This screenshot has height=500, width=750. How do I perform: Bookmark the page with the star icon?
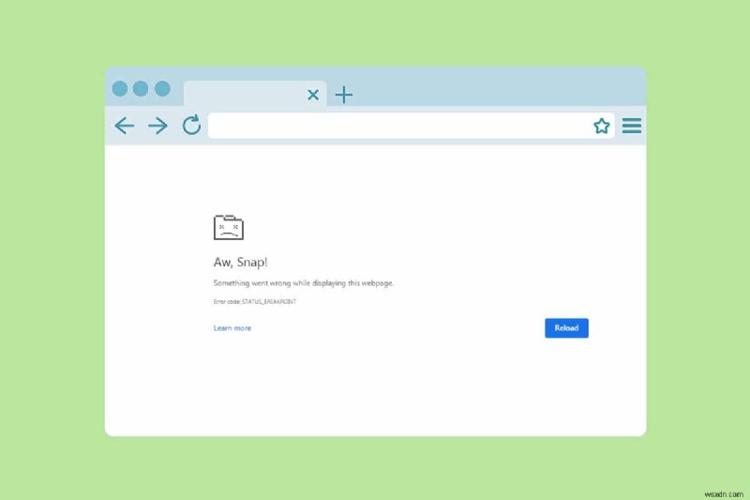point(601,126)
